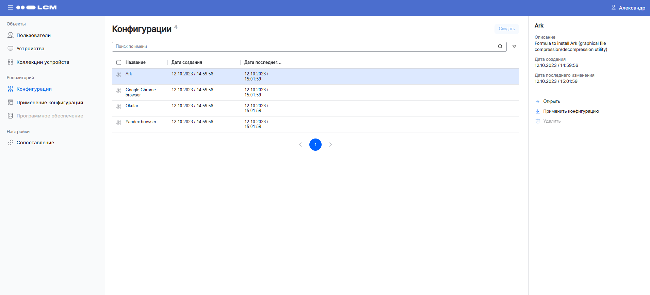Go to the previous page arrow
Image resolution: width=650 pixels, height=295 pixels.
point(300,145)
